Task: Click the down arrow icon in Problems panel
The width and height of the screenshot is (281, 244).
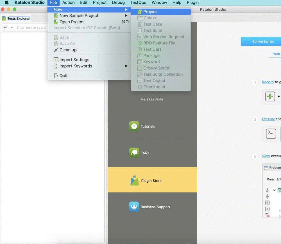Action: (x=267, y=209)
